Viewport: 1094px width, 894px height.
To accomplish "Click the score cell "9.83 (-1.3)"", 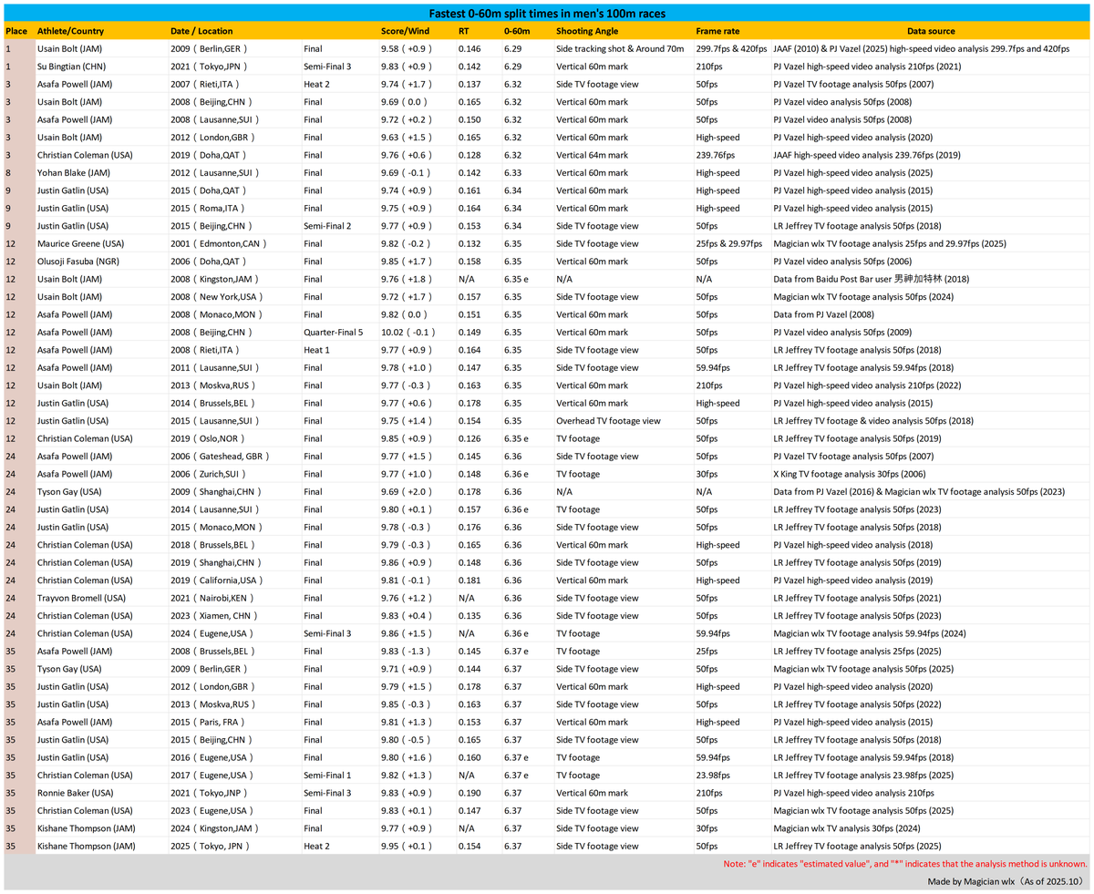I will (x=406, y=652).
